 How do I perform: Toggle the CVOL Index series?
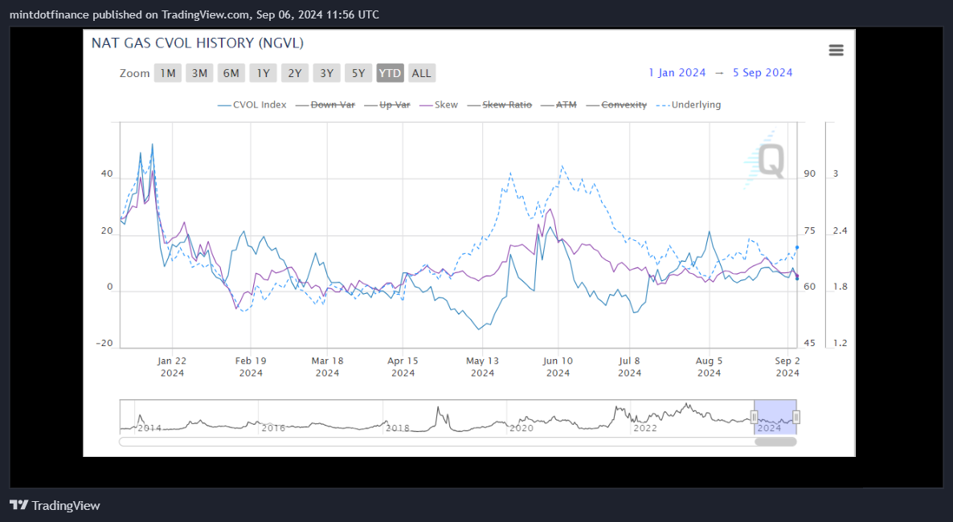[252, 104]
